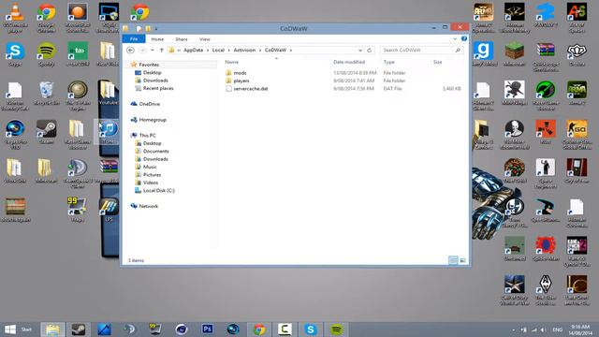Expand the chevron after CoDWaW in path
Screen dimensions: 599x337
tap(291, 50)
